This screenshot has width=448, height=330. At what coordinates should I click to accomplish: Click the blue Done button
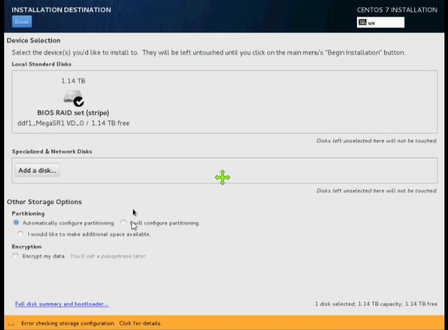pos(22,22)
